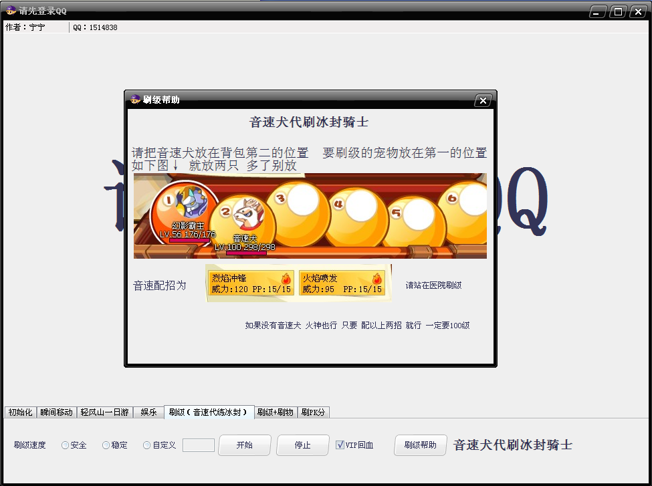
Task: Click the 停止 button
Action: point(302,445)
